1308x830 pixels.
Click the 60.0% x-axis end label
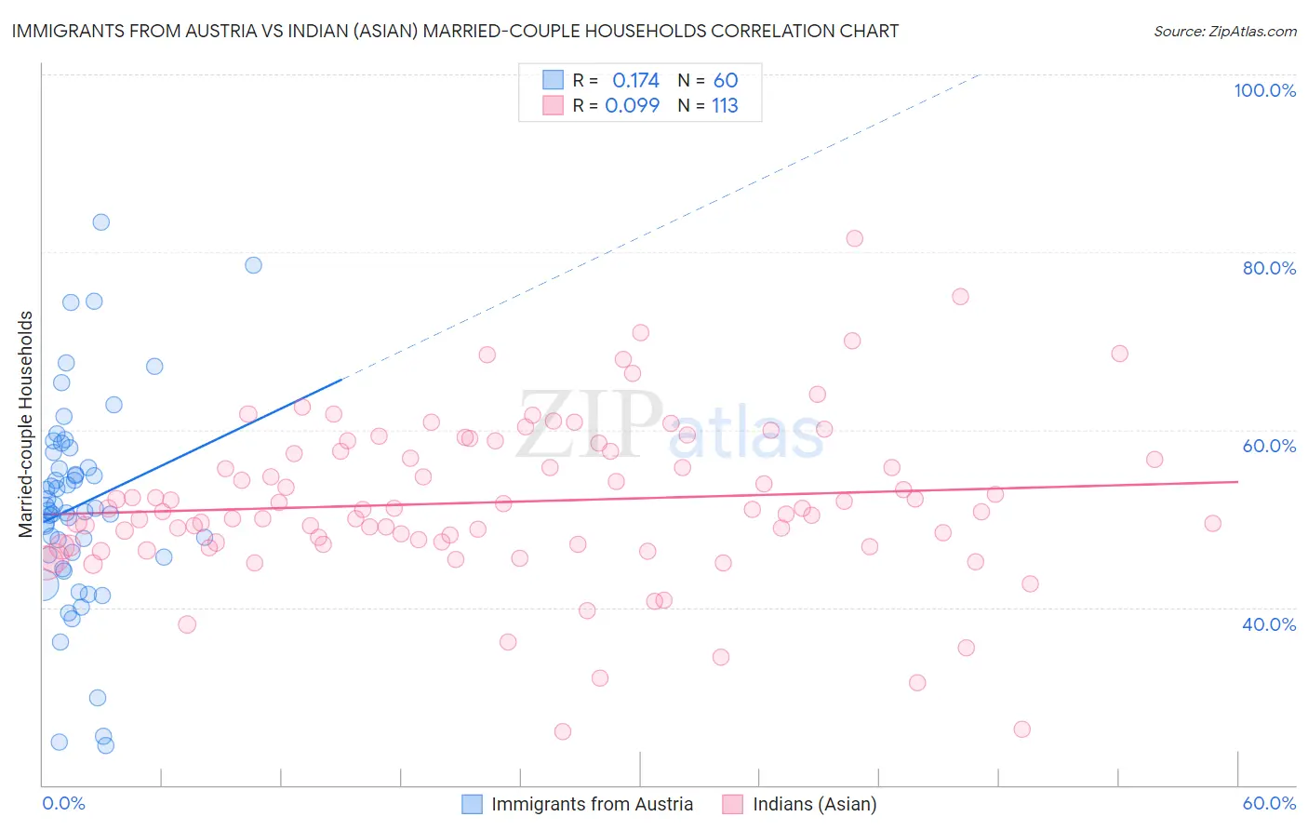pos(1269,803)
